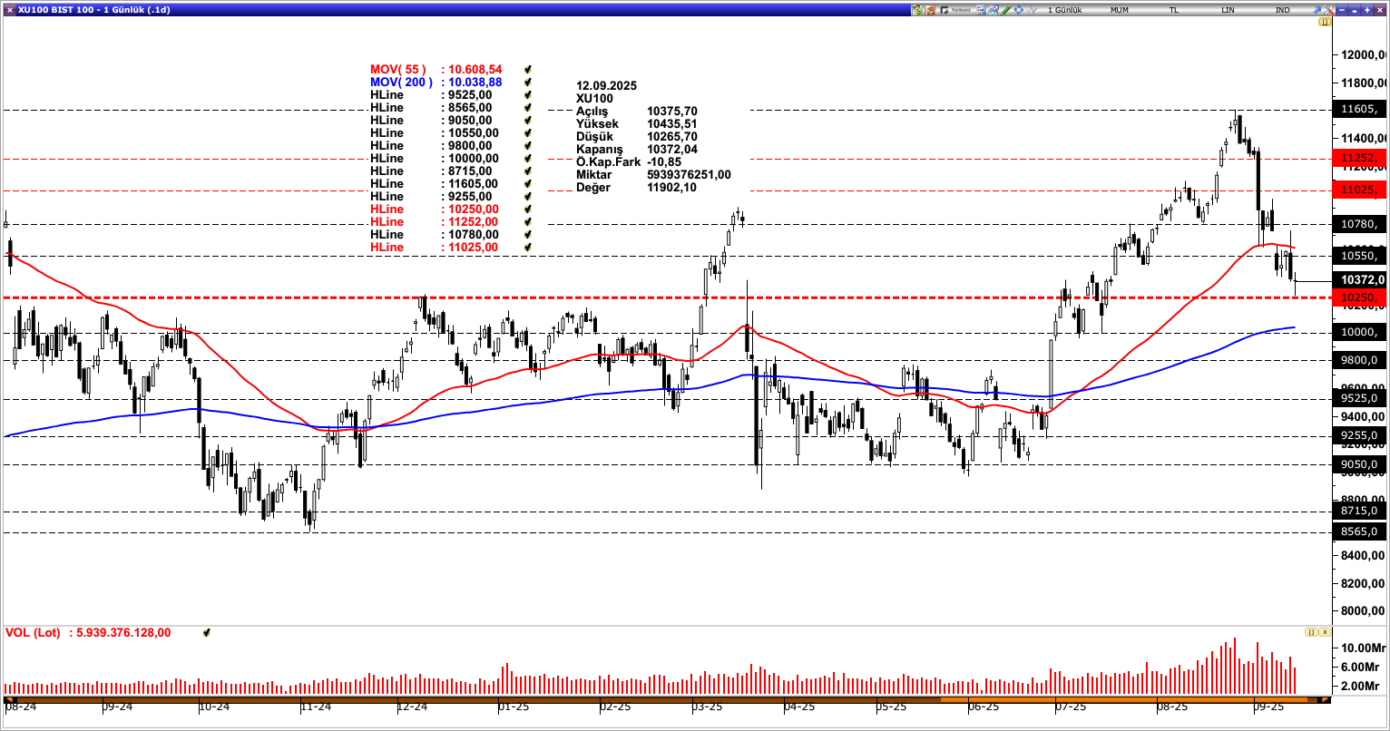Click the right arrow of the time scrollbar
Image resolution: width=1390 pixels, height=731 pixels.
1326,700
